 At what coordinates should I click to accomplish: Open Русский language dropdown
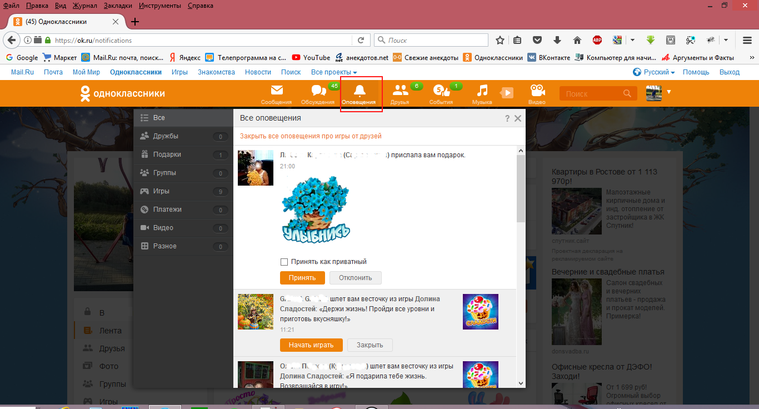(654, 72)
